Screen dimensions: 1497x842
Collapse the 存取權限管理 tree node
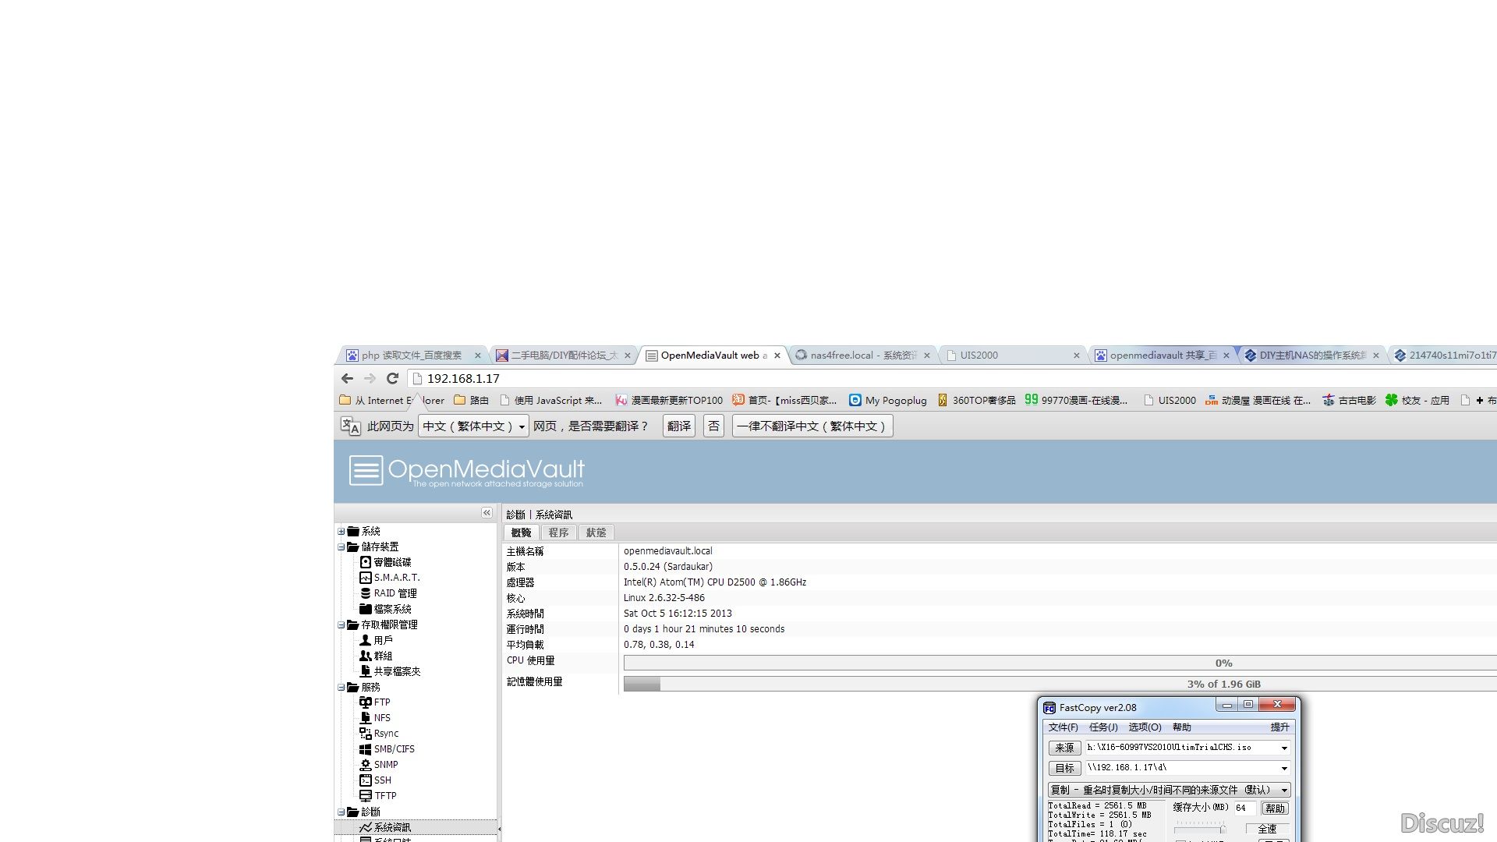(341, 625)
